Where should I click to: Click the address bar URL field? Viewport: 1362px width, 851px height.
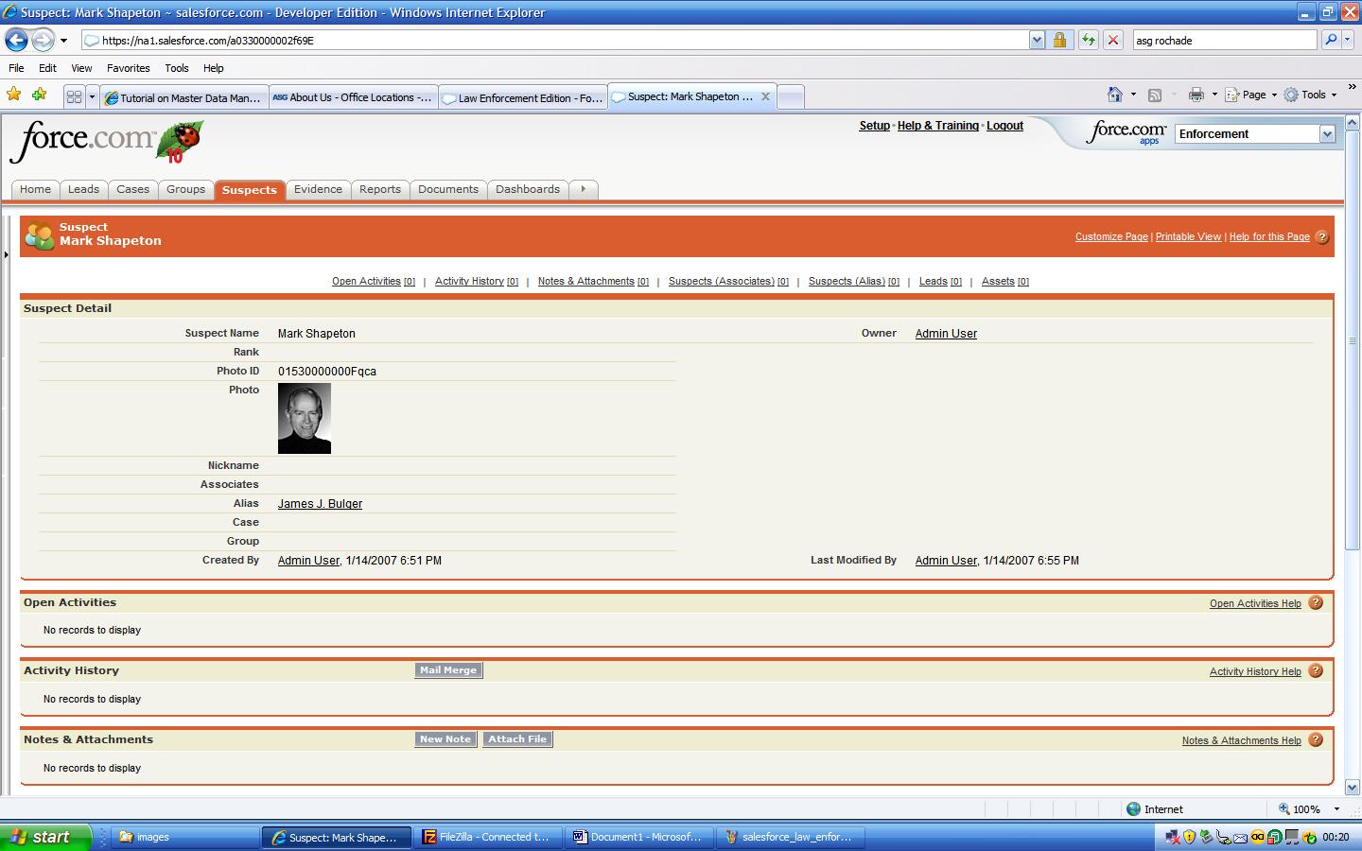[554, 40]
